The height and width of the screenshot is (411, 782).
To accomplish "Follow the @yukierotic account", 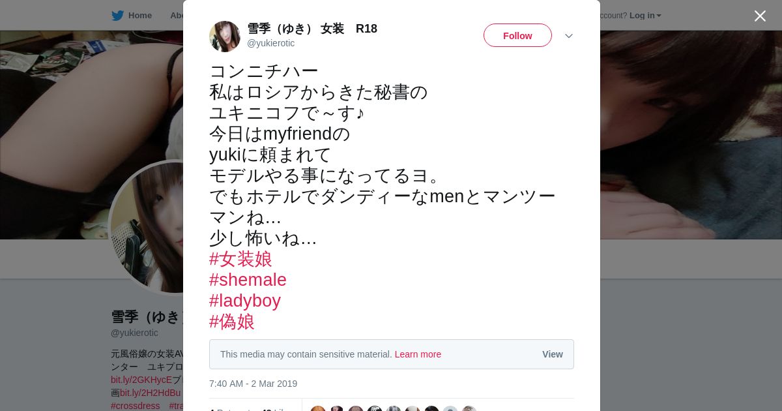I will pyautogui.click(x=517, y=36).
